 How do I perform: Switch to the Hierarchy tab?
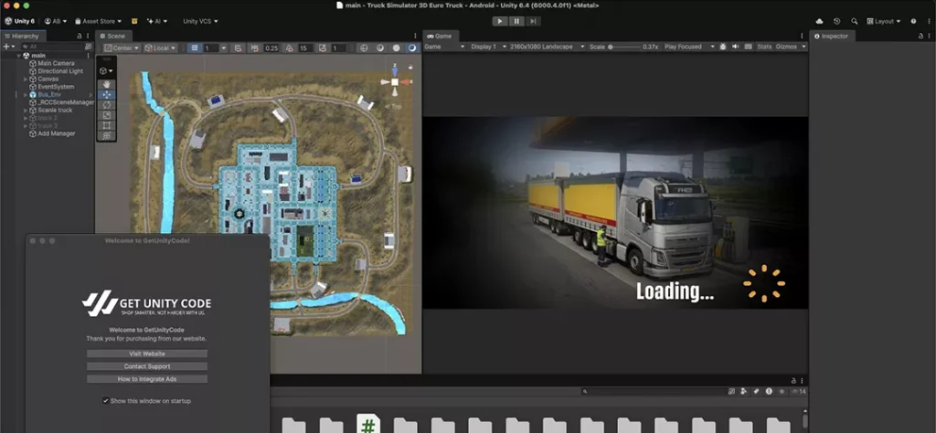click(x=22, y=36)
